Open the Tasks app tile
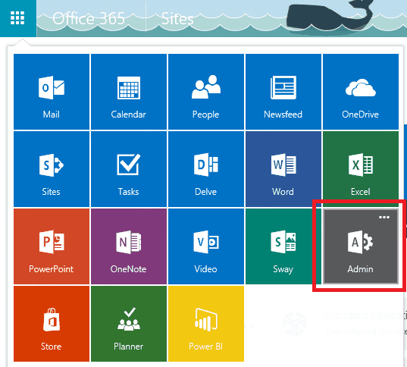The image size is (407, 367). point(129,169)
